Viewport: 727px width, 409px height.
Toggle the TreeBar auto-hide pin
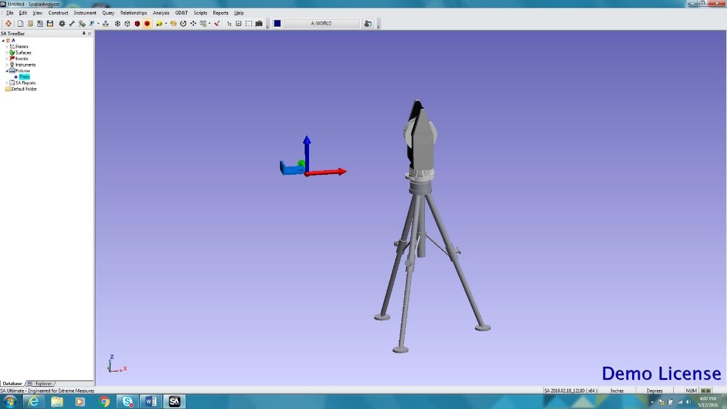pos(83,34)
